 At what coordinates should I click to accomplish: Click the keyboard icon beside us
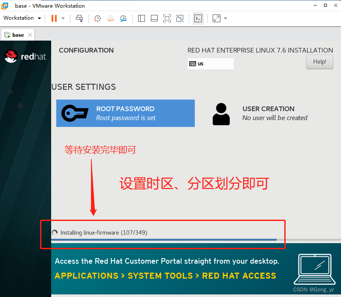[193, 64]
